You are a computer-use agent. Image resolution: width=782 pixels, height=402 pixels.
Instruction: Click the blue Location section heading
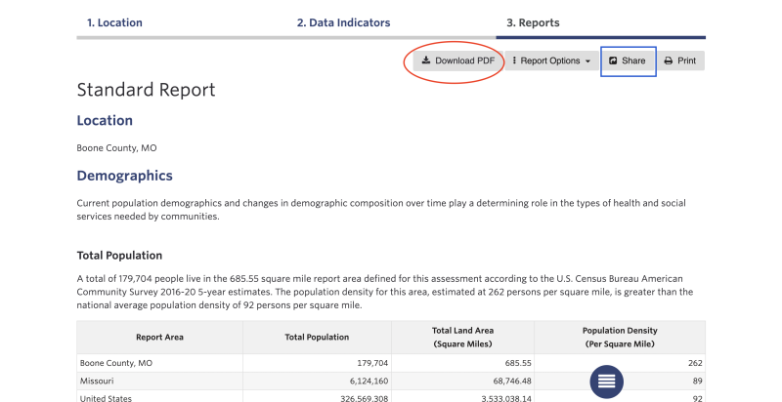tap(105, 121)
